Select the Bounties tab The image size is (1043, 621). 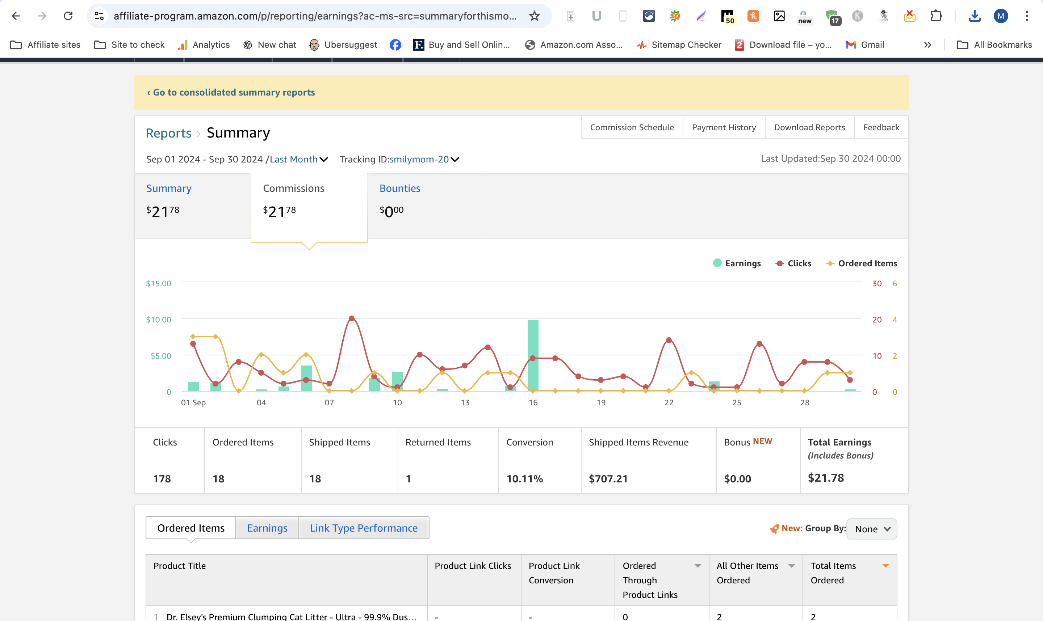coord(426,206)
